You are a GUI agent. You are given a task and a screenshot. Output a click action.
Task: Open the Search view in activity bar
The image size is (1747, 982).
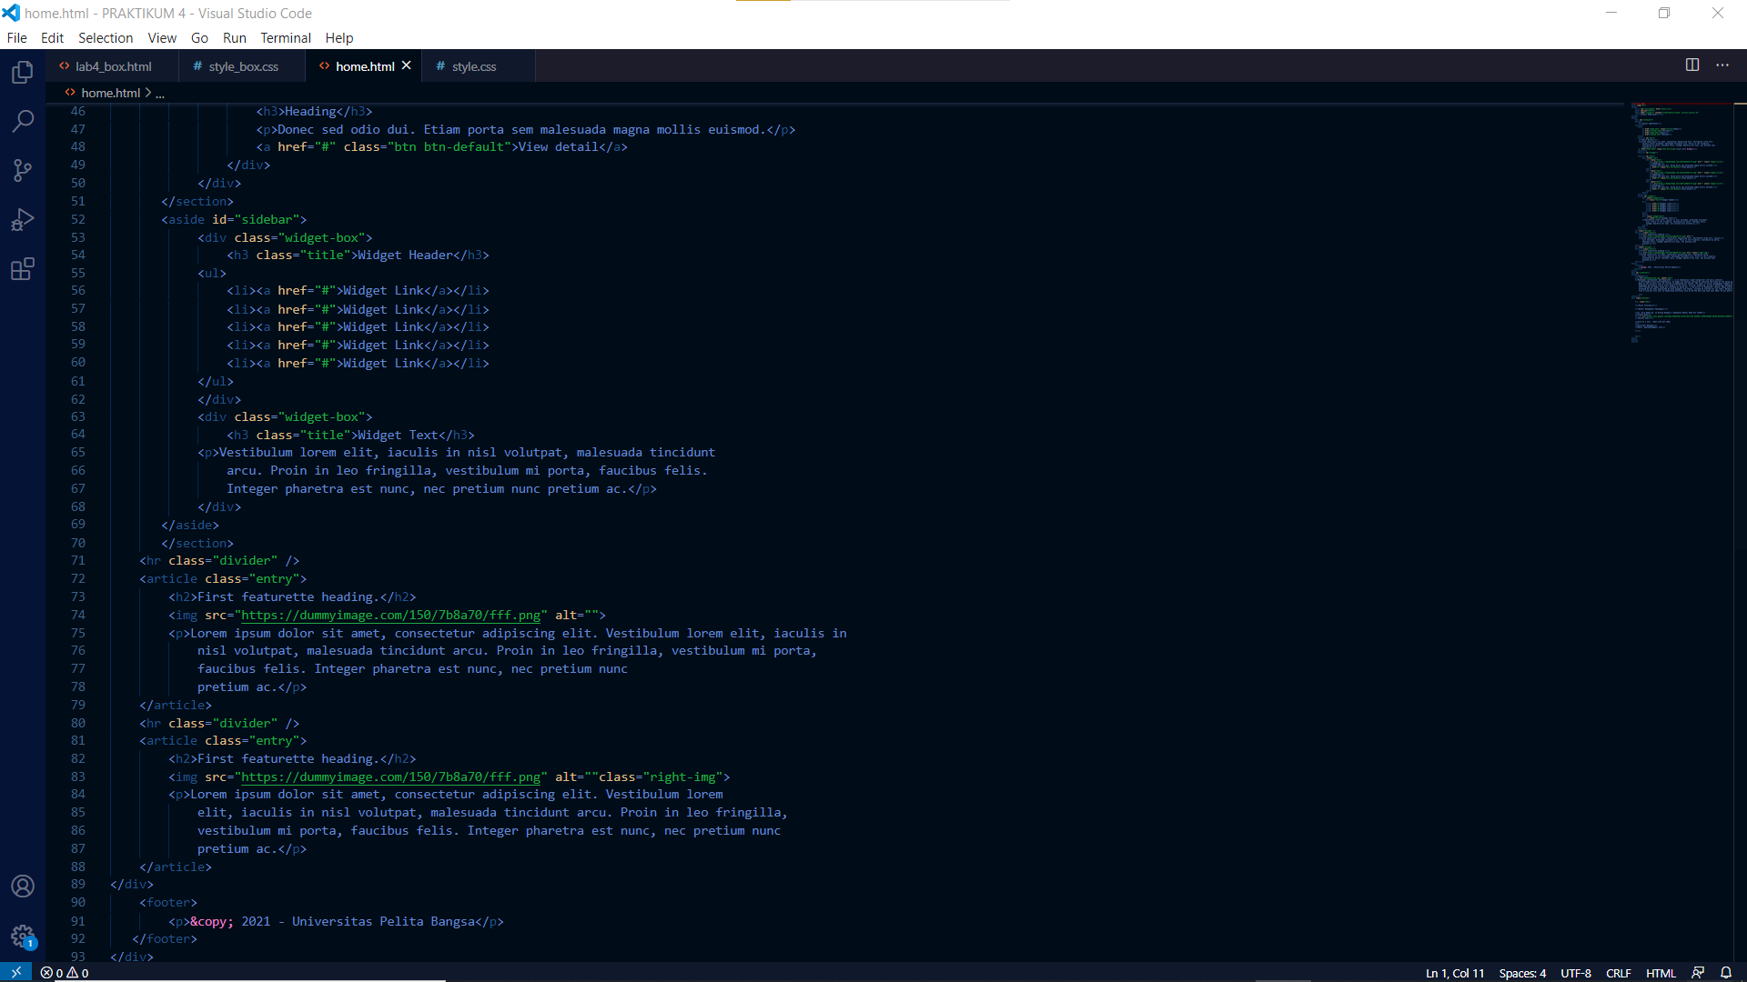pyautogui.click(x=23, y=121)
